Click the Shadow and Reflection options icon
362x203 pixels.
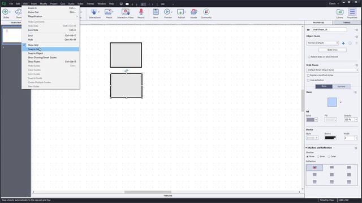coord(356,148)
